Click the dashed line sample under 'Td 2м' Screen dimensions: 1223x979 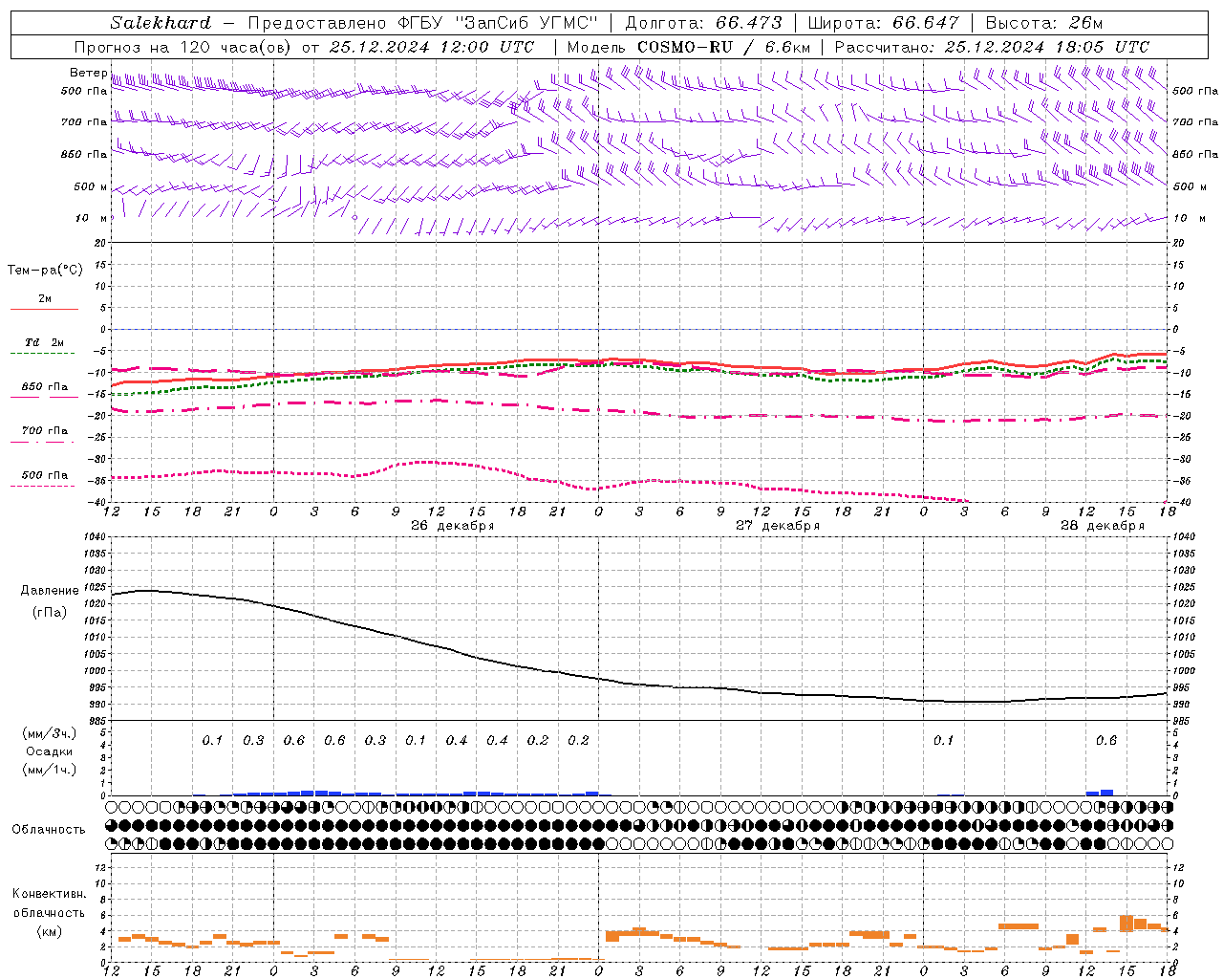pos(43,353)
